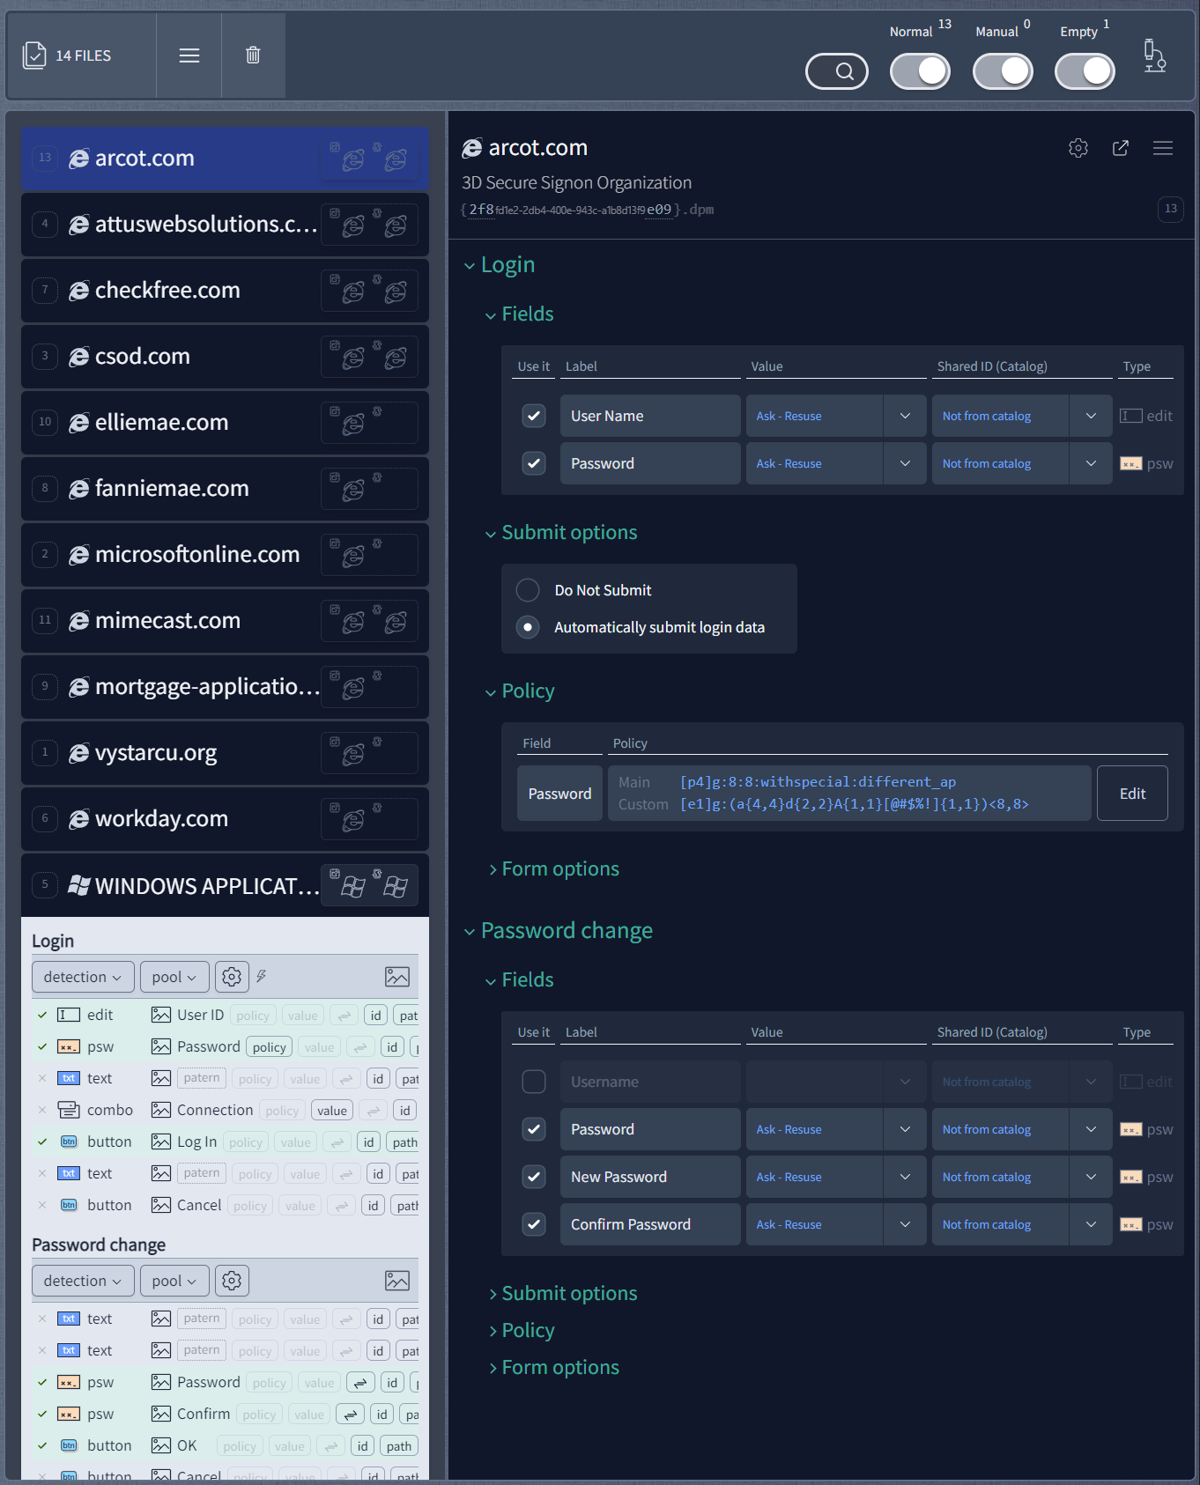This screenshot has height=1485, width=1200.
Task: Click the policy Edit button
Action: [1132, 794]
